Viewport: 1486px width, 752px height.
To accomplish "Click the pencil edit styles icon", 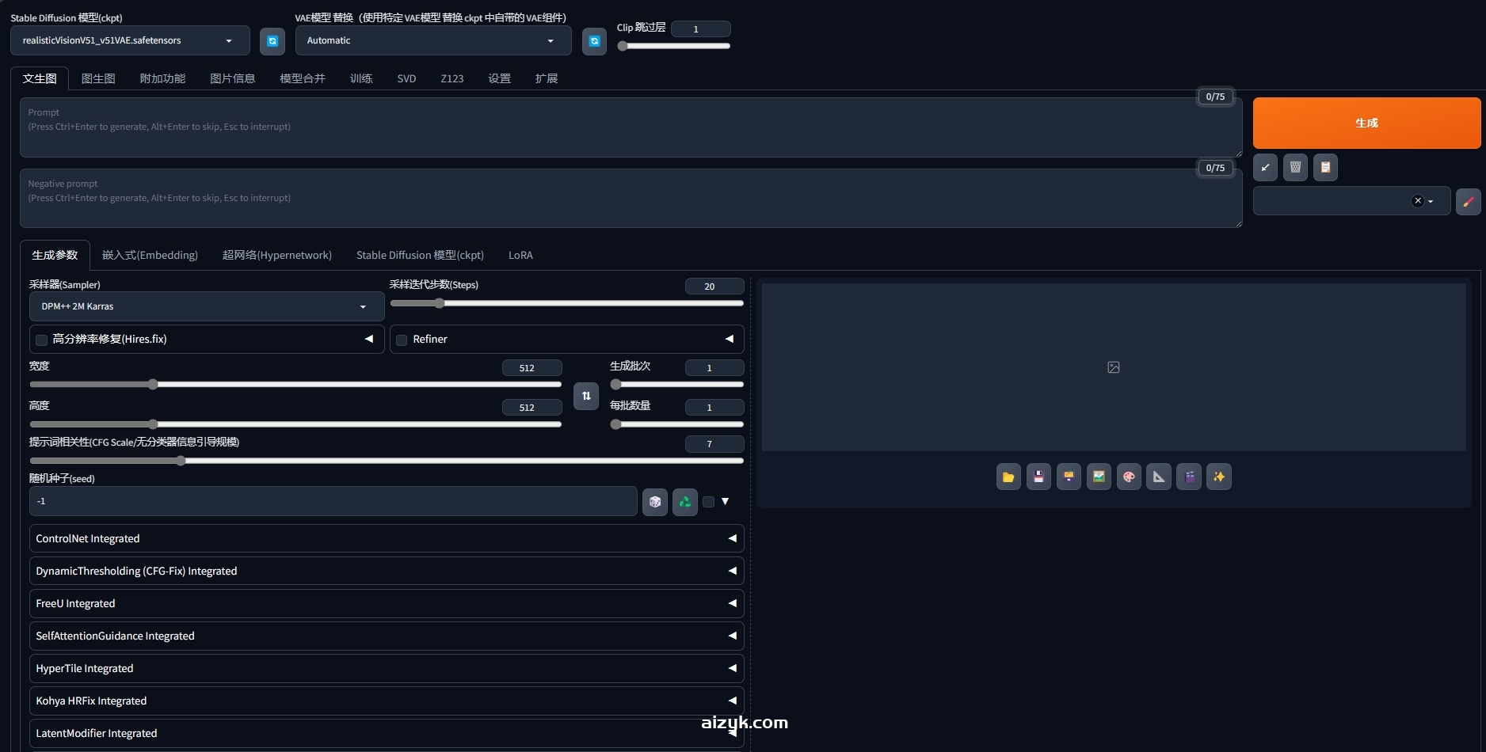I will tap(1468, 202).
